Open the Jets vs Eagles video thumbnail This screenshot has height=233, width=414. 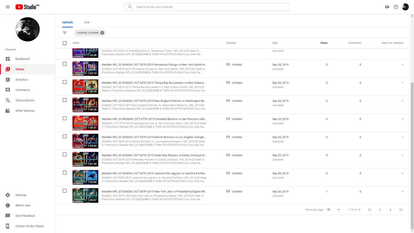(x=85, y=195)
